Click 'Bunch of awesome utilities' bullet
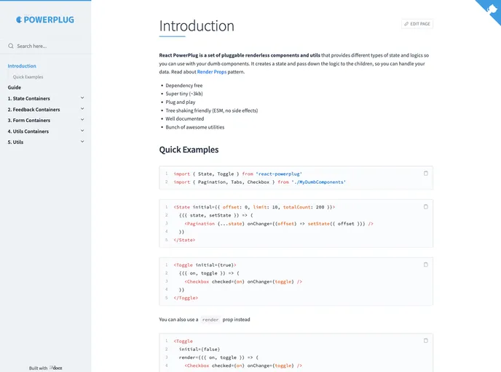Screen dimensions: 501x372 tap(195, 127)
